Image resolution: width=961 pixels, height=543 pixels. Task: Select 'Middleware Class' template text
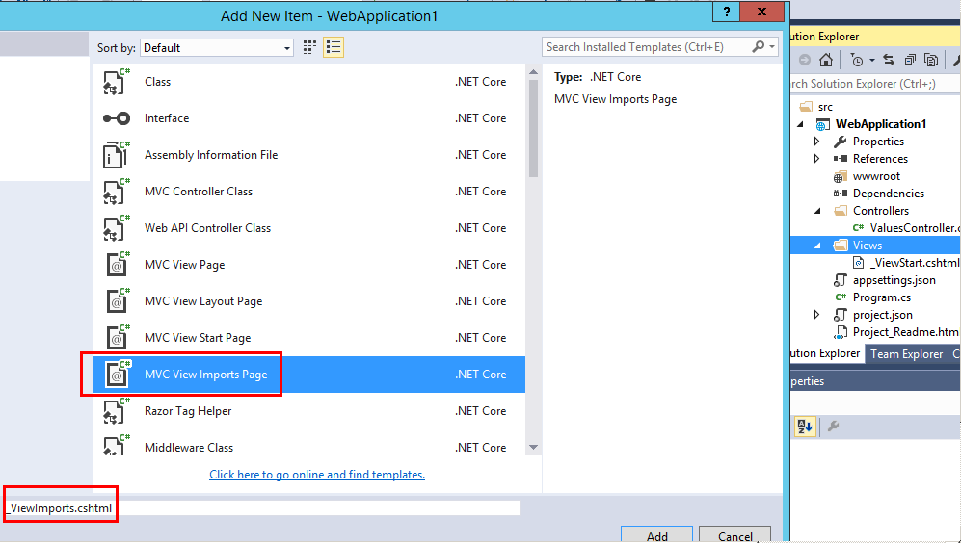[x=189, y=448]
